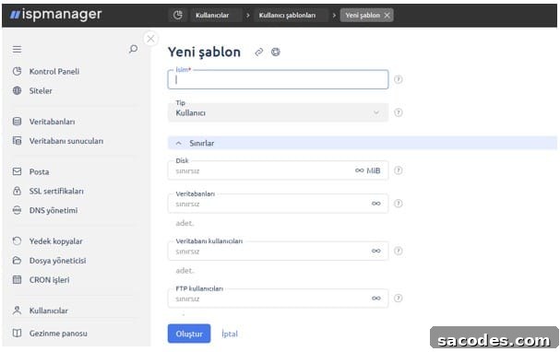This screenshot has height=352, width=560.
Task: Copy link icon next to Yeni şablon
Action: (x=259, y=53)
